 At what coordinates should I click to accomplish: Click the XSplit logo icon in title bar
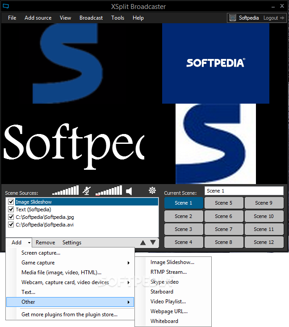click(6, 6)
